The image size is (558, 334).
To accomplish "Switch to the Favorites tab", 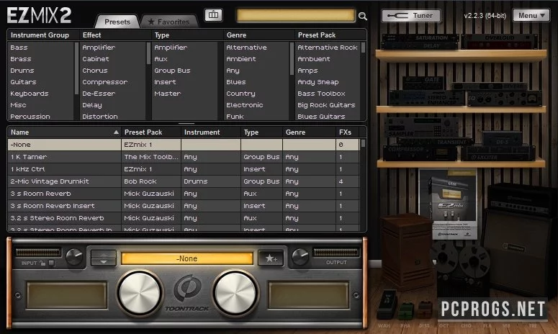I will (x=169, y=22).
